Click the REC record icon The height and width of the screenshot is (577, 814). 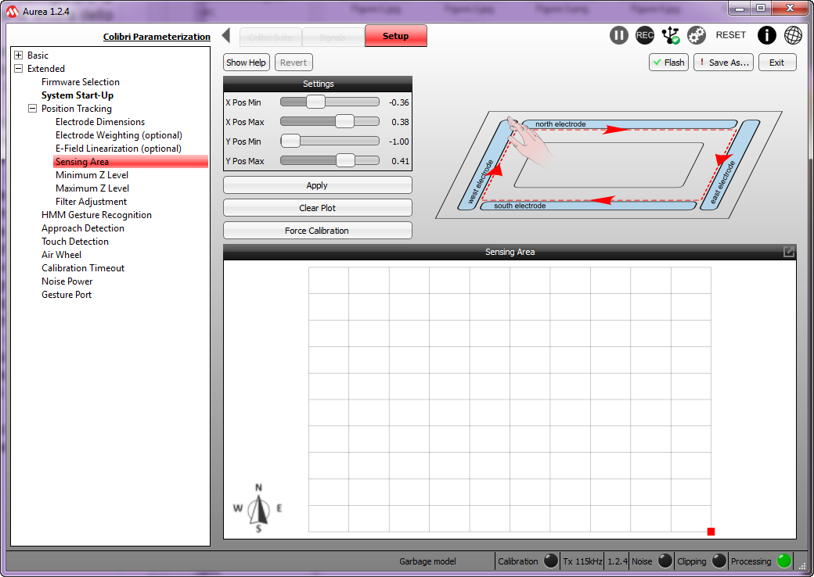[x=645, y=35]
